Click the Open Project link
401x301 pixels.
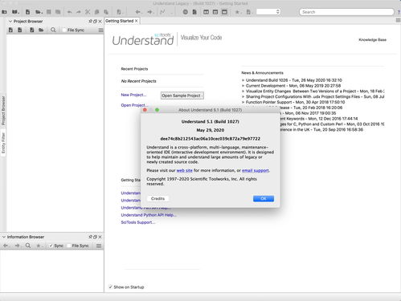click(134, 105)
